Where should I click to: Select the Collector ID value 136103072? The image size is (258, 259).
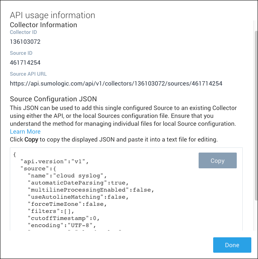coord(25,41)
